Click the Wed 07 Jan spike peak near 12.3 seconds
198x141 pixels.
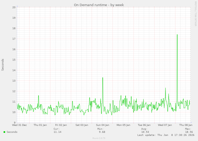point(165,88)
